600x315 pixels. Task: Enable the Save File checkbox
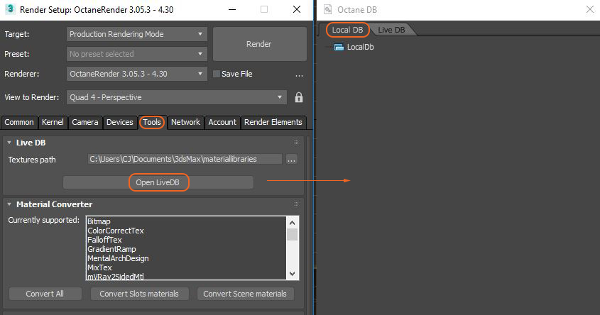click(x=216, y=74)
